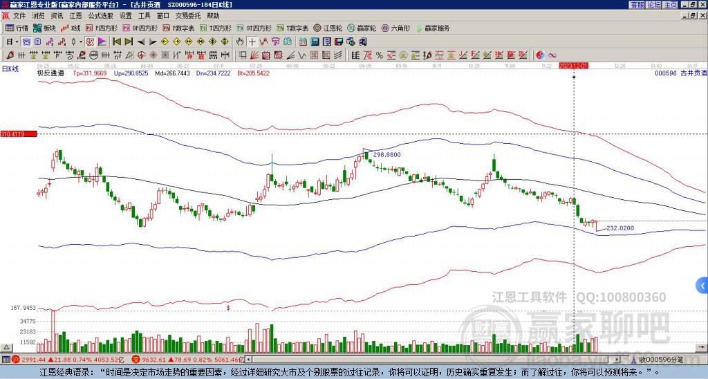Open the T四方形 tool
The height and width of the screenshot is (379, 708).
click(x=216, y=28)
